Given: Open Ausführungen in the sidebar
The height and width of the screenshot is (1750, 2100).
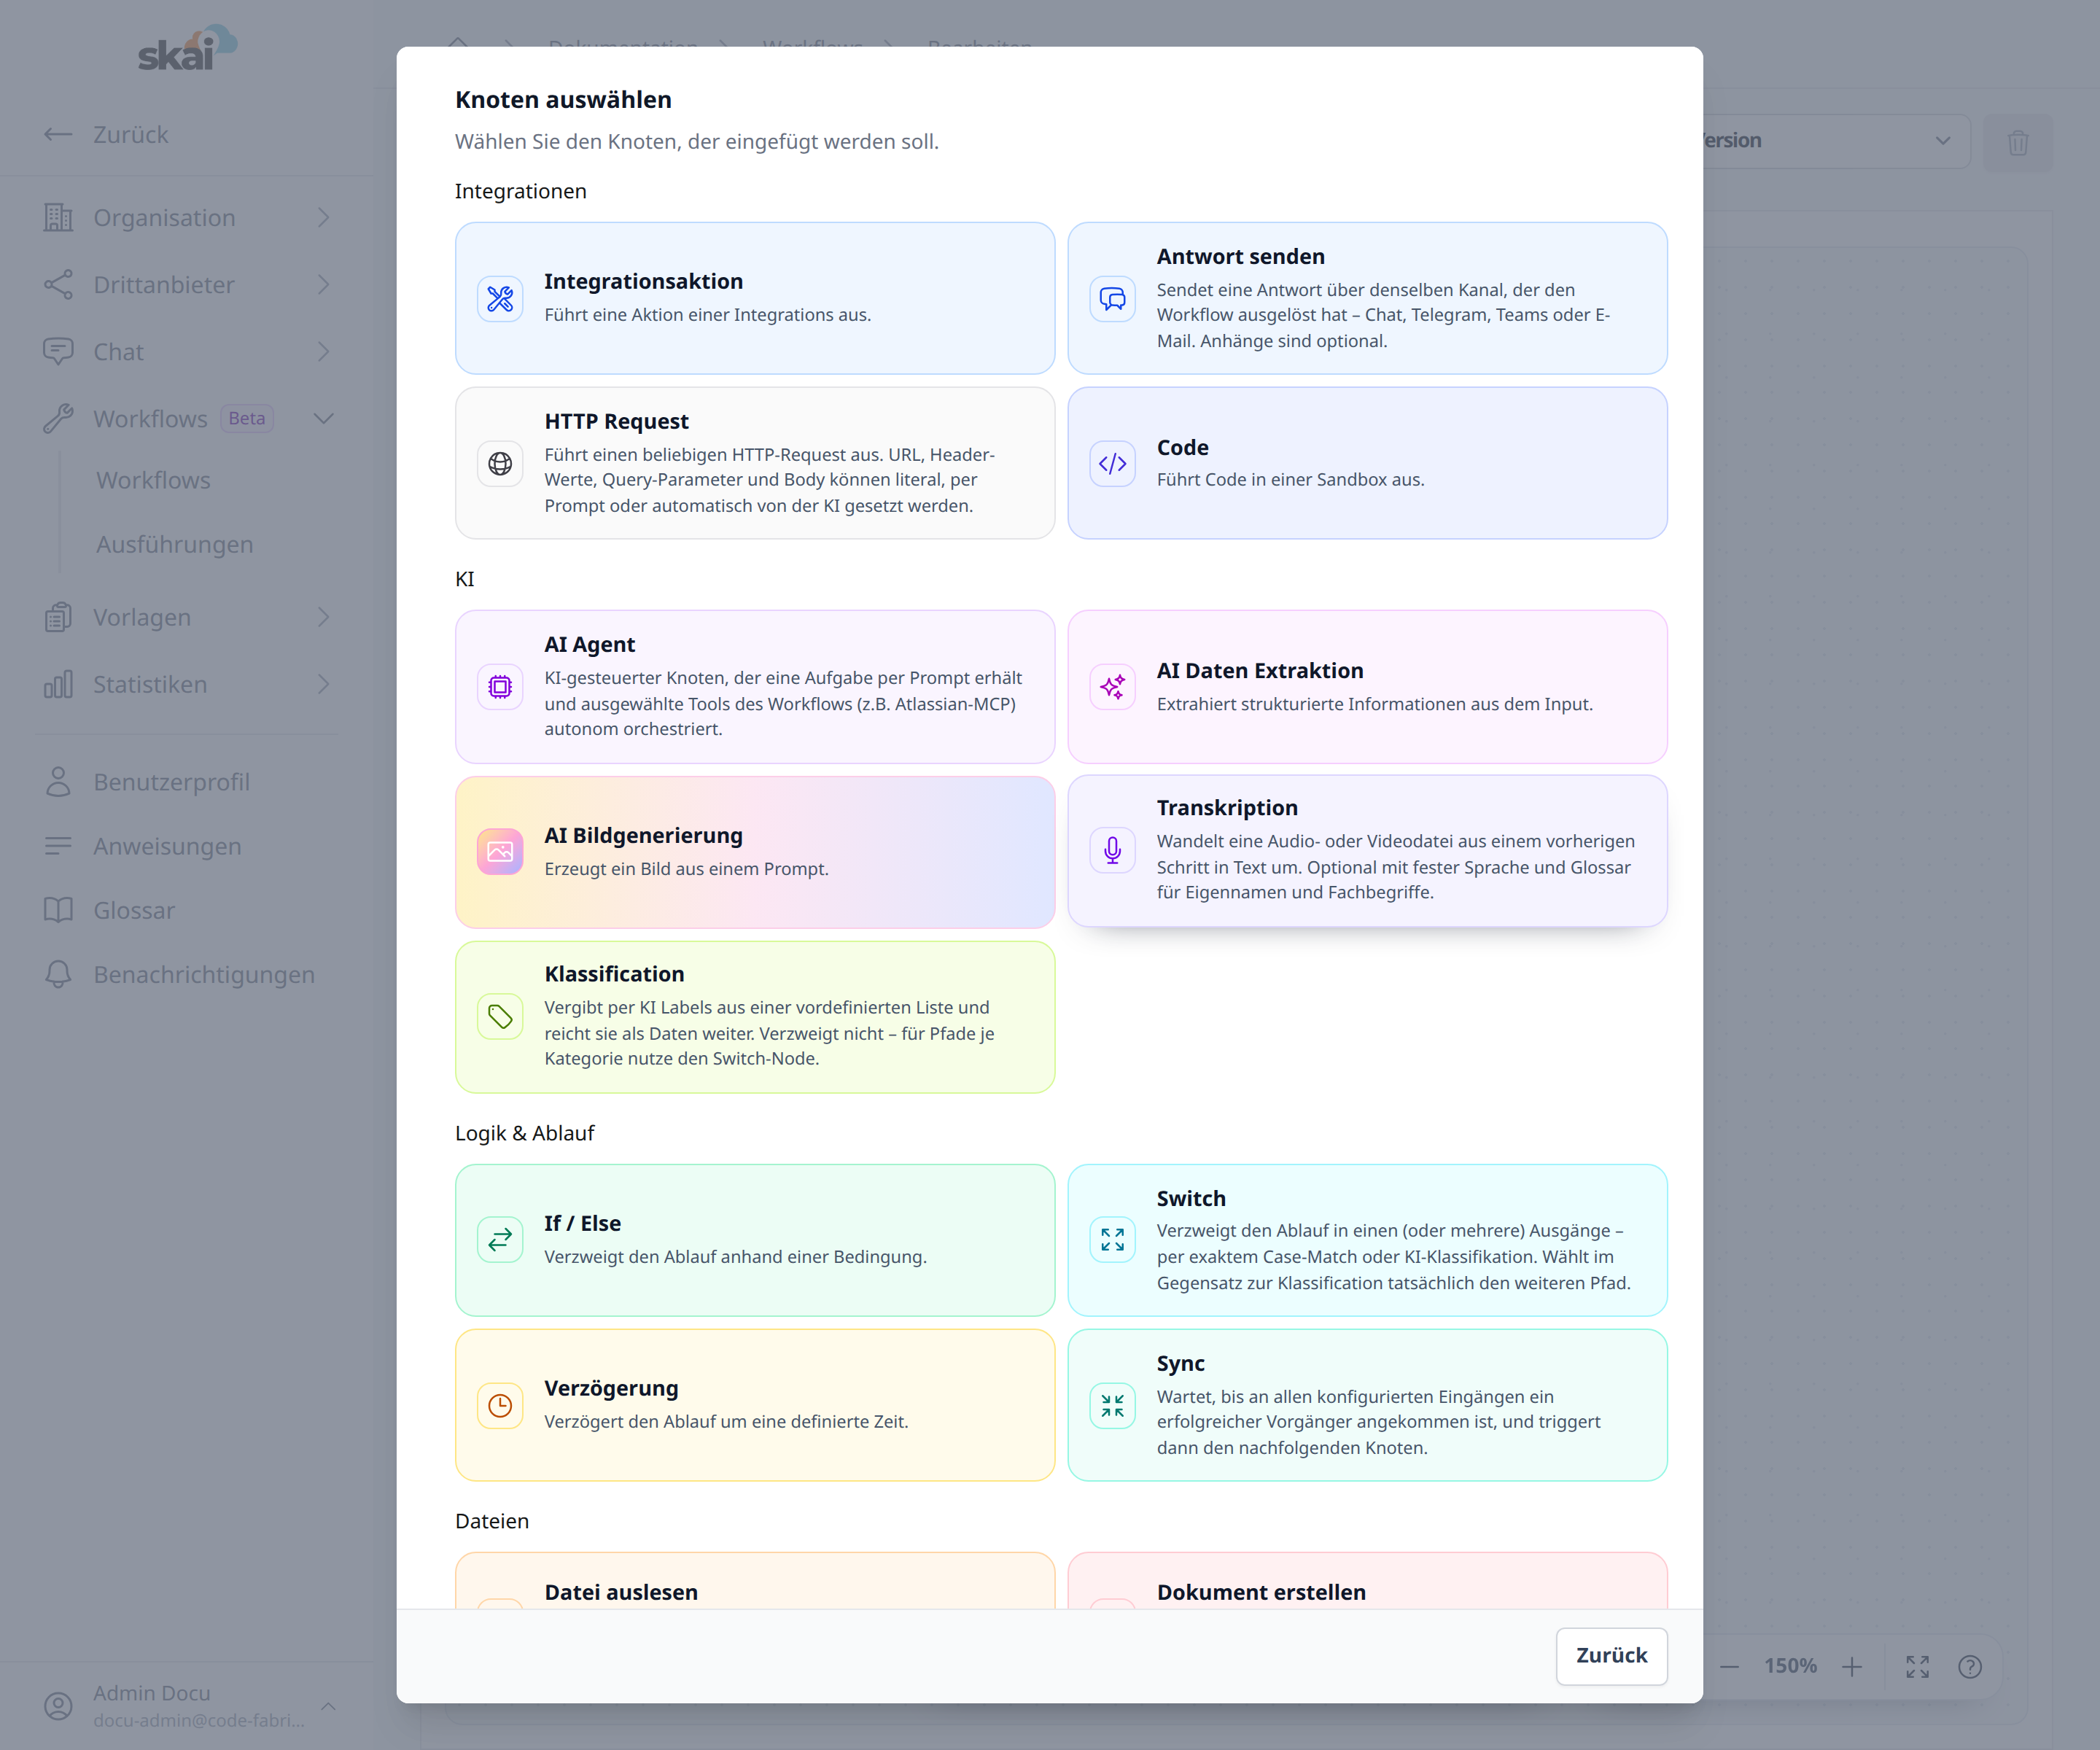Looking at the screenshot, I should coord(174,544).
